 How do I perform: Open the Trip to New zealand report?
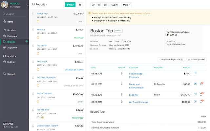[46, 78]
